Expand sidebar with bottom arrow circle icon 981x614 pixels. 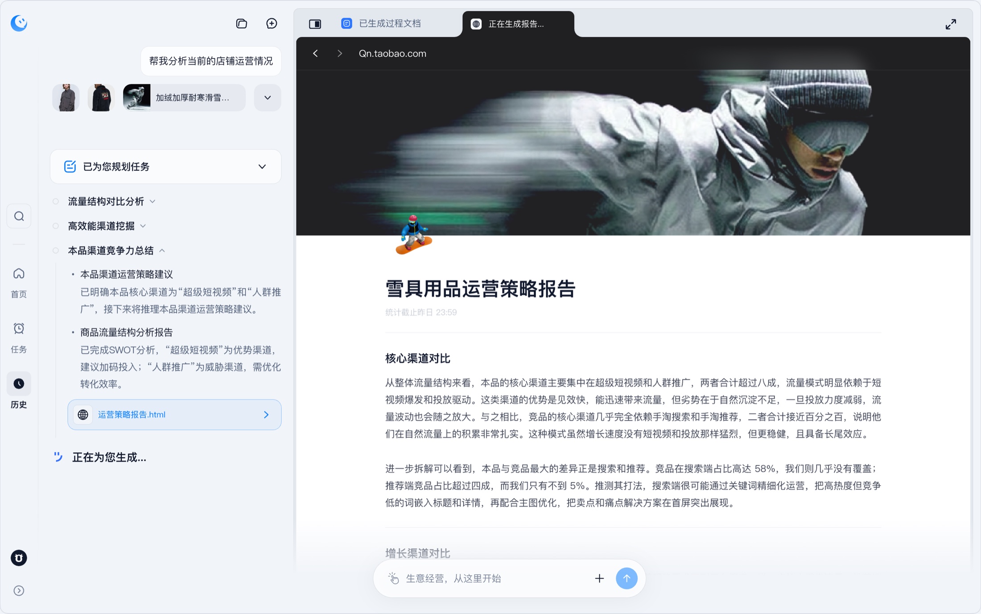pos(19,590)
